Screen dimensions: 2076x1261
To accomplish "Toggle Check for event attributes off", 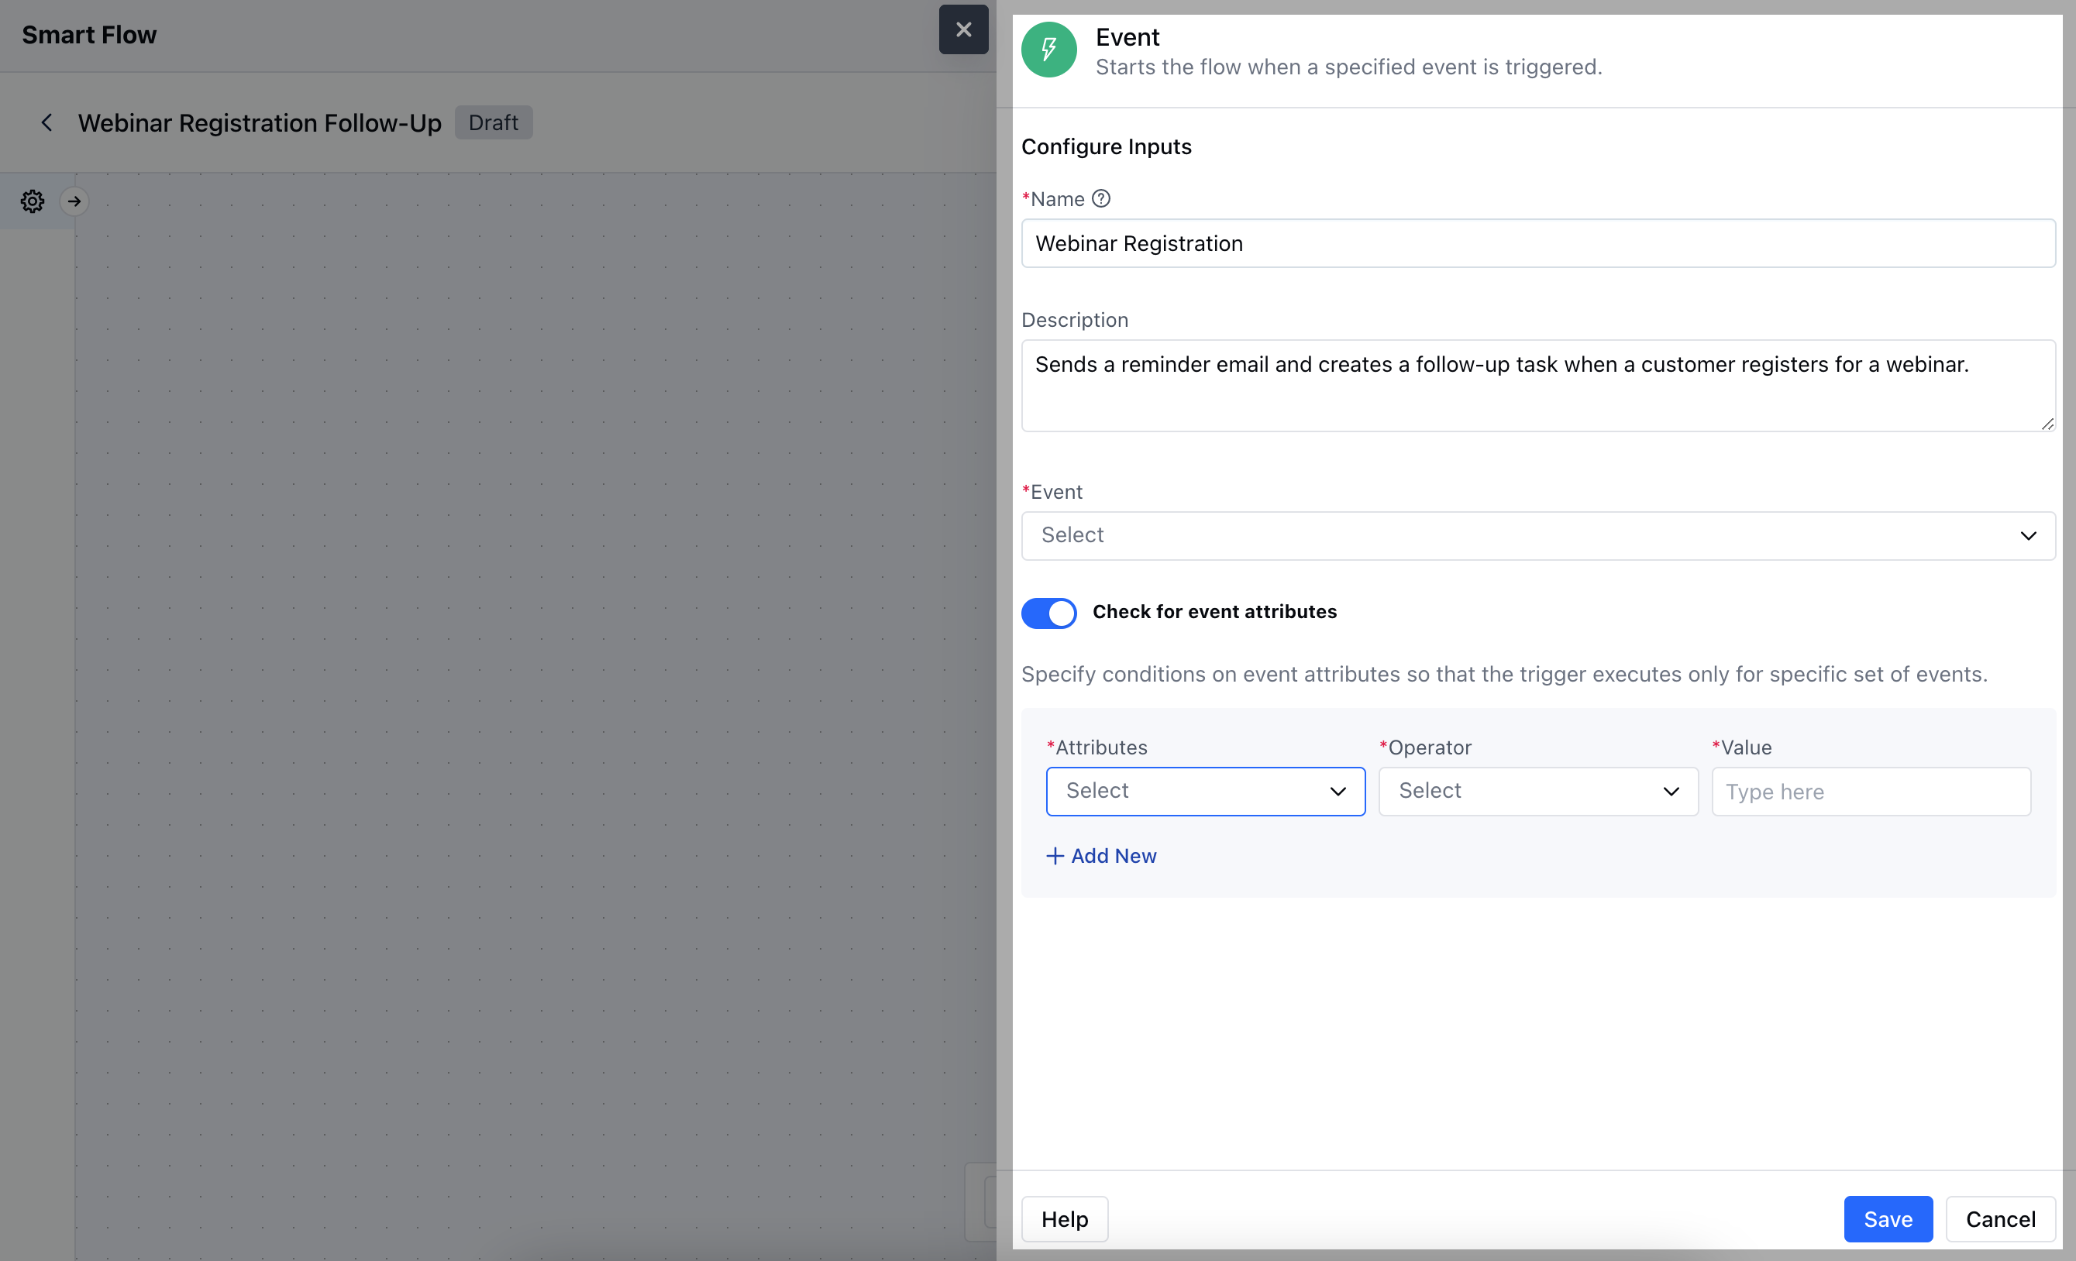I will click(x=1048, y=613).
